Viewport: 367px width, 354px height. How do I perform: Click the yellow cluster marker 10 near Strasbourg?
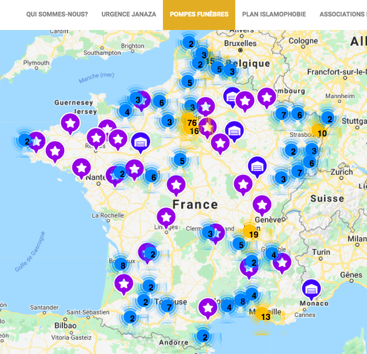[319, 131]
